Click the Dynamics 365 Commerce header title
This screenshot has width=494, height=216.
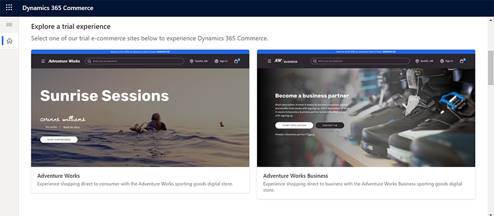click(58, 8)
